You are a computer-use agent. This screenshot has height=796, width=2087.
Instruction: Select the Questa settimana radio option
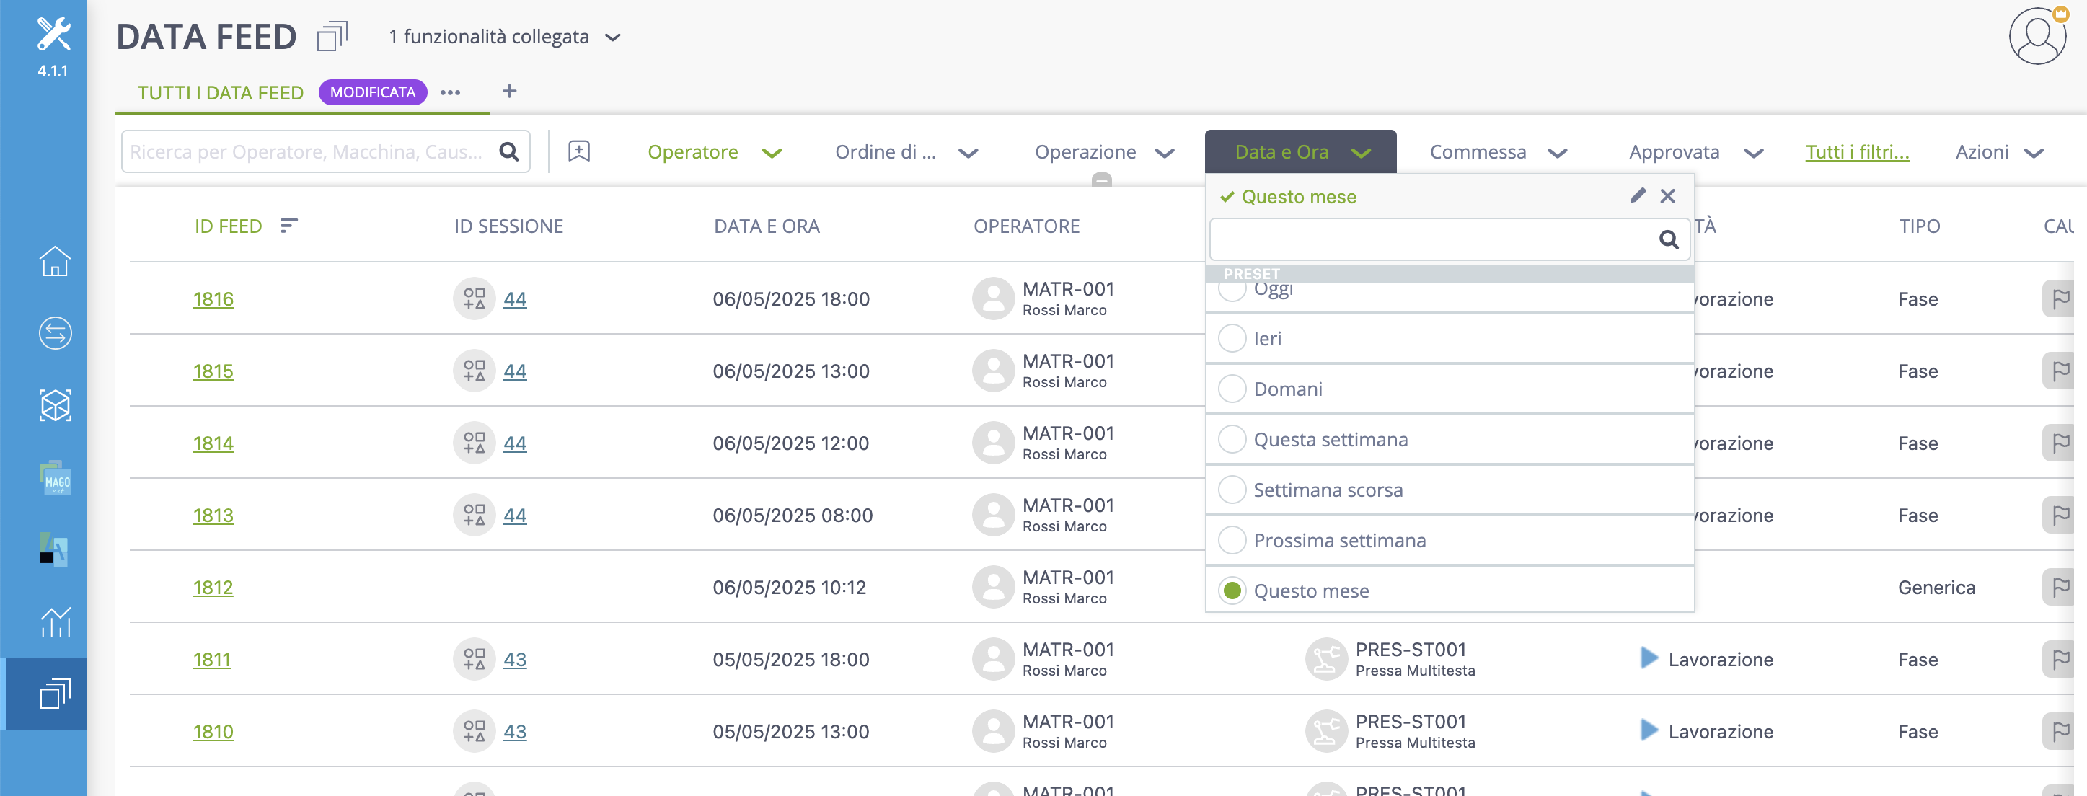[x=1232, y=439]
